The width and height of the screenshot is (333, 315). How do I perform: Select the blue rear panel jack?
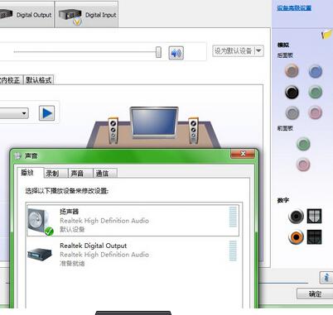point(316,71)
